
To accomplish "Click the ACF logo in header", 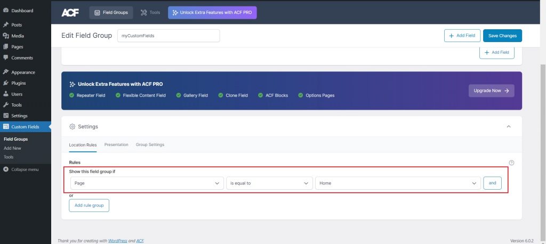I will point(70,13).
